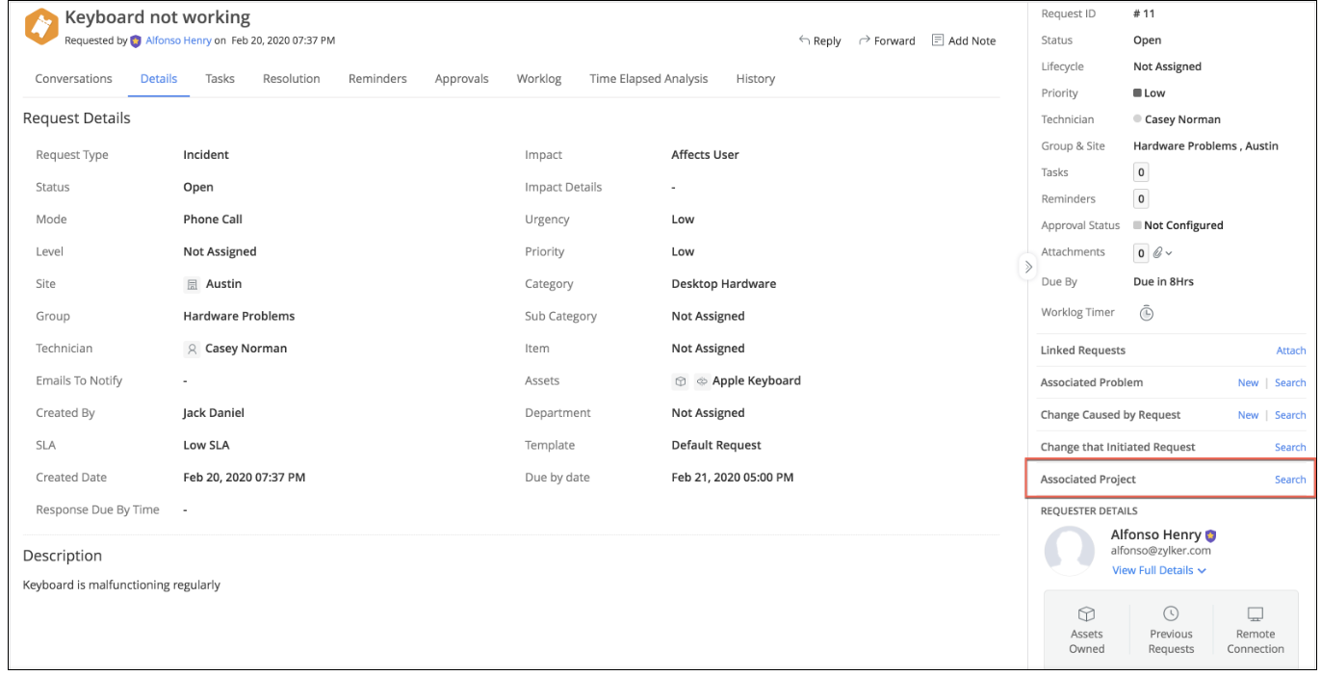Click Search link for Associated Project
The width and height of the screenshot is (1321, 676).
[x=1289, y=480]
